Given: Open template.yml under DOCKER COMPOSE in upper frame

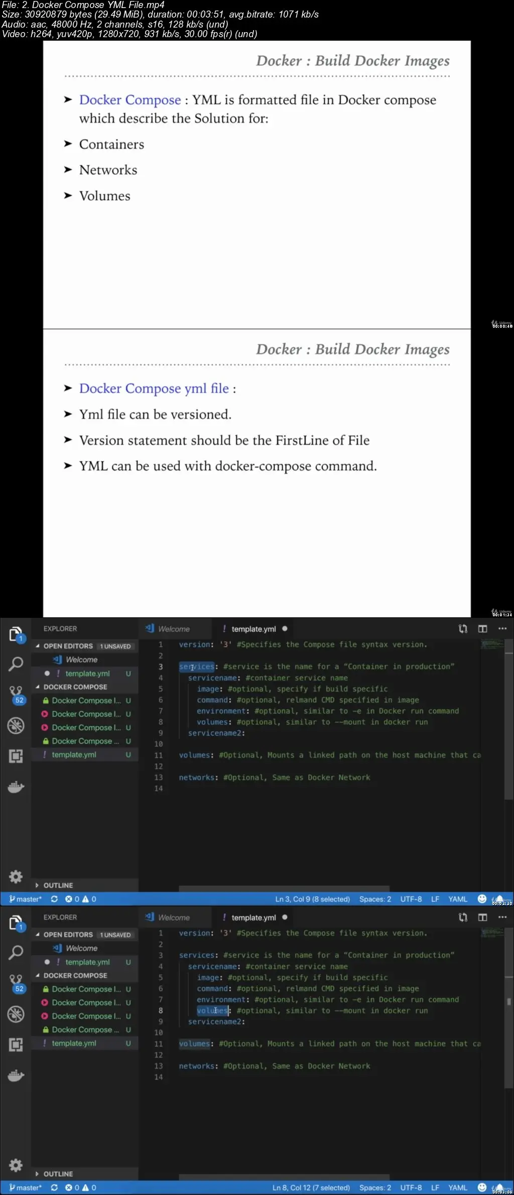Looking at the screenshot, I should tap(84, 754).
